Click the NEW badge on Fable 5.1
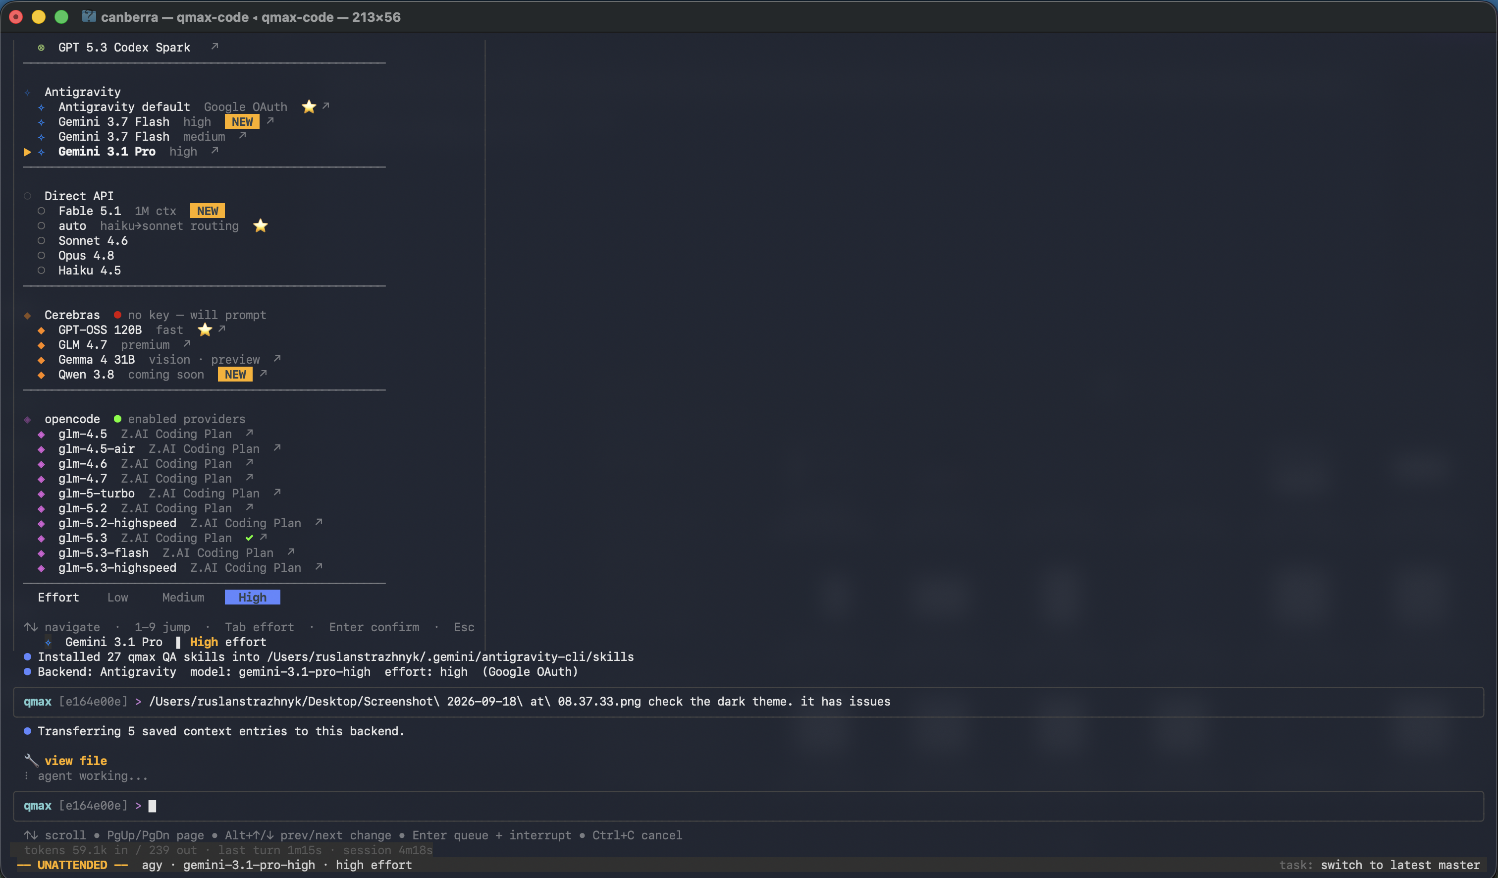The image size is (1498, 878). pos(208,211)
